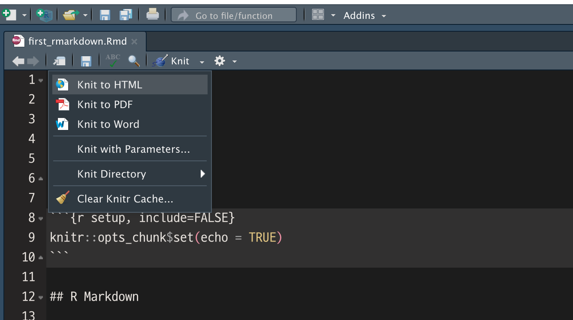Screen dimensions: 573x320
Task: Click the Find/Replace magnifier icon
Action: [134, 61]
